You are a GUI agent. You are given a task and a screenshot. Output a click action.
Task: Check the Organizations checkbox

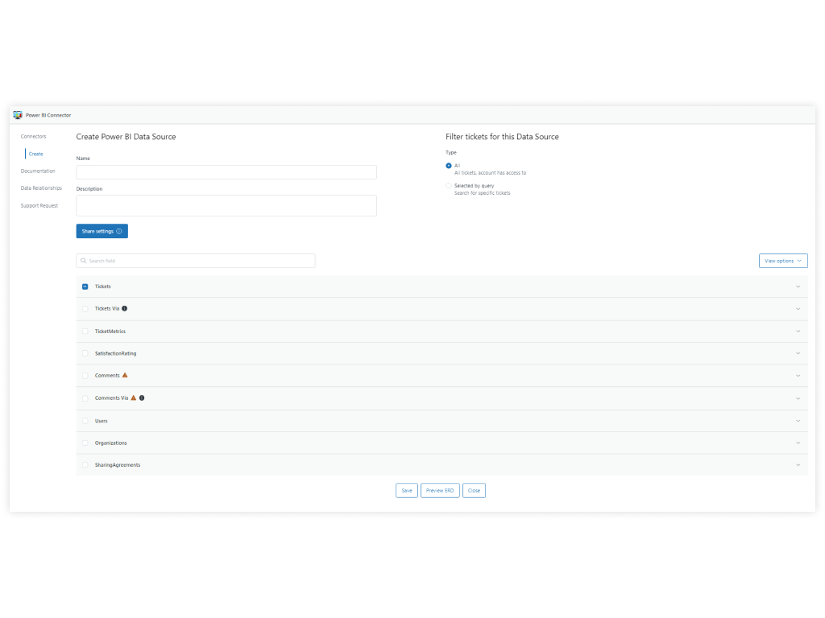tap(85, 443)
